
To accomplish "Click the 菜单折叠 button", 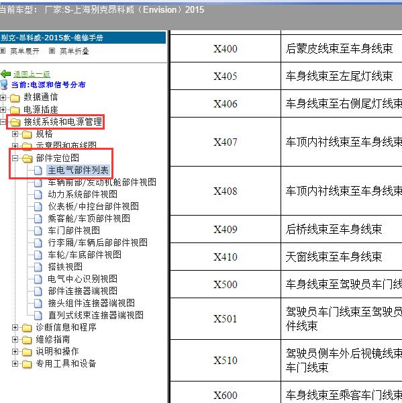I will 74,51.
